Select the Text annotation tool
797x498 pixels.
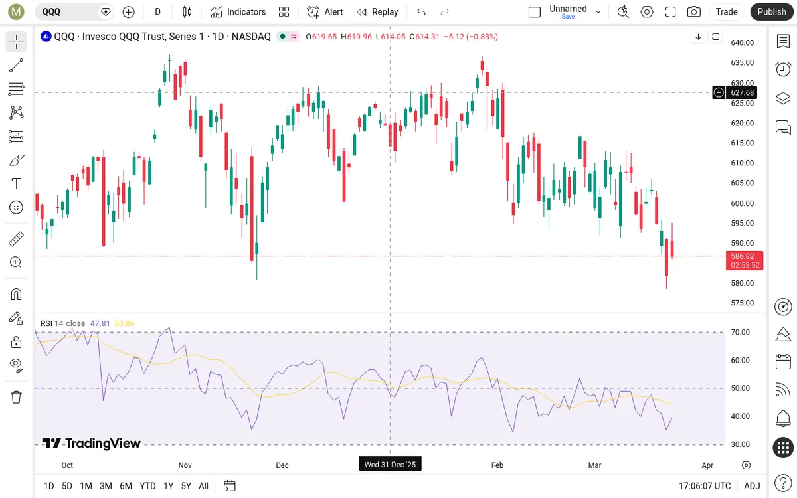point(17,183)
